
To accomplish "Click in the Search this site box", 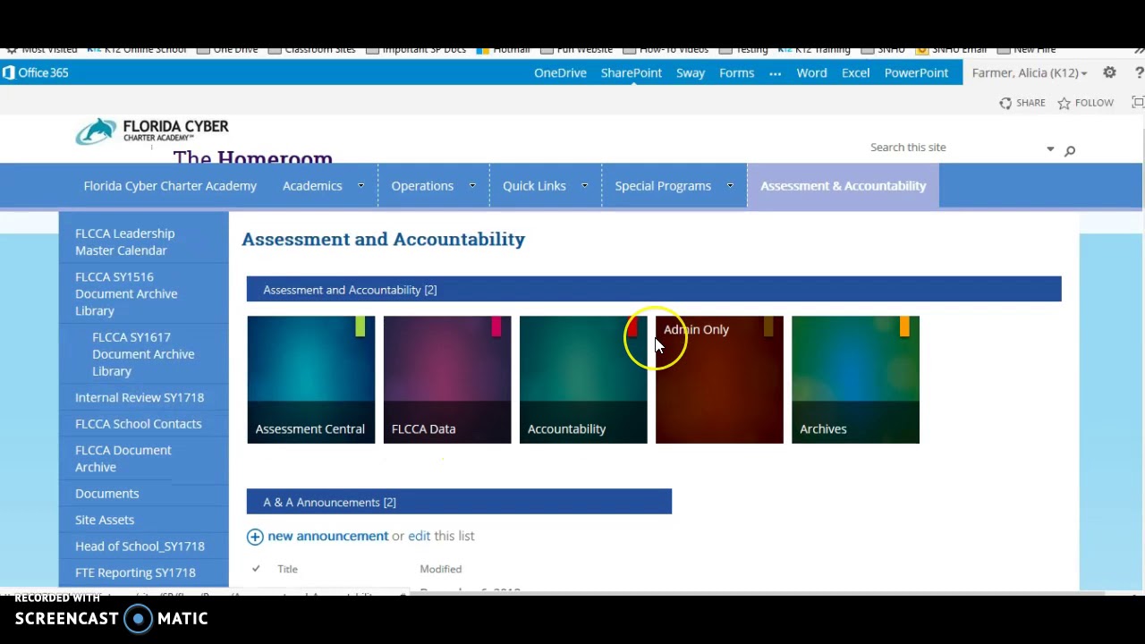I will point(953,148).
